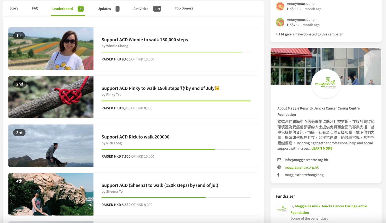The width and height of the screenshot is (386, 223).
Task: Click info@maggiescentre.org.hk email address
Action: point(306,160)
